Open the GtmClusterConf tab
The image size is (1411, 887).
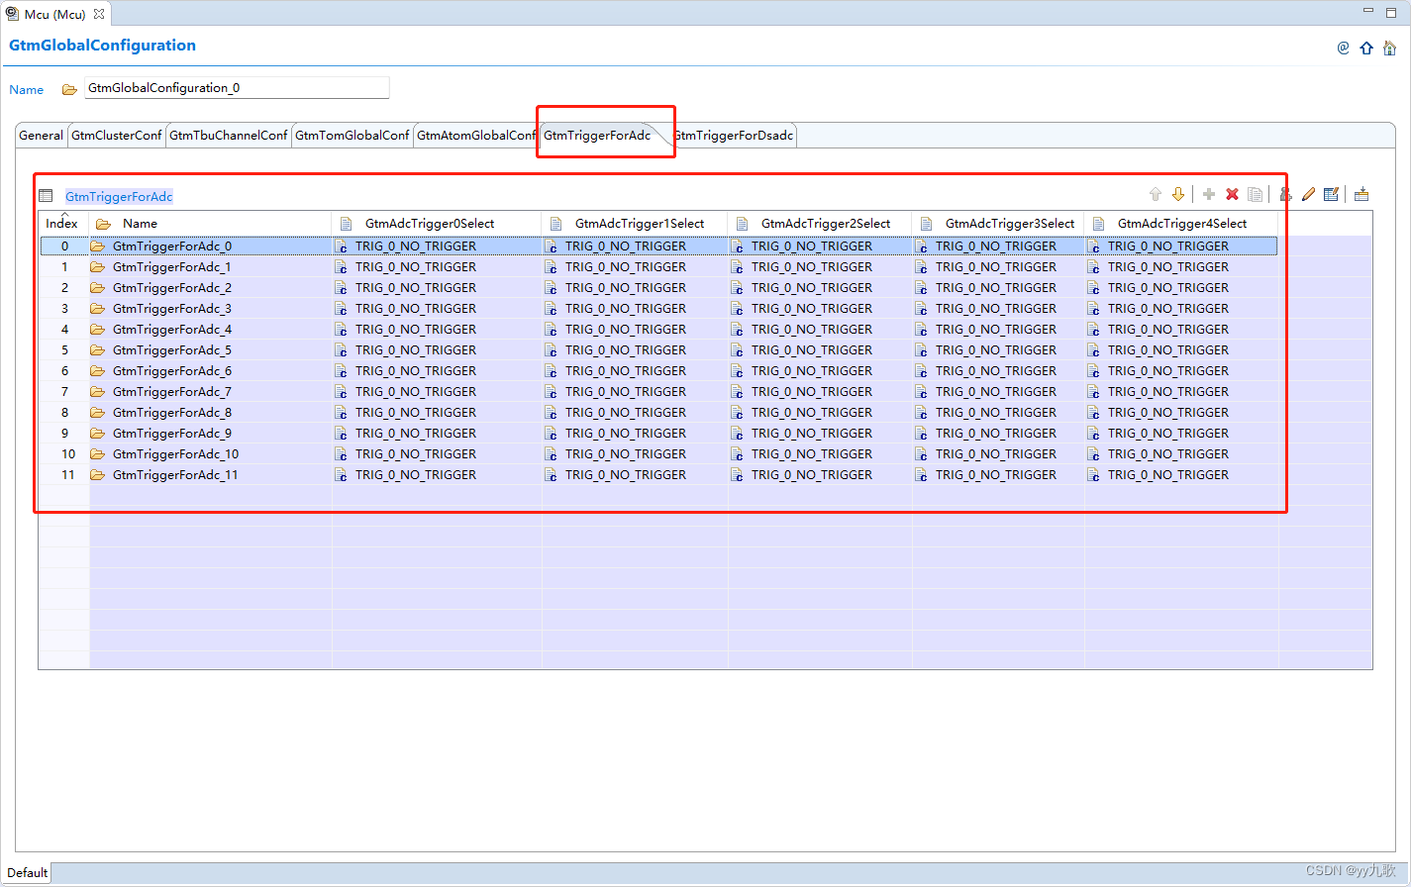pyautogui.click(x=117, y=136)
